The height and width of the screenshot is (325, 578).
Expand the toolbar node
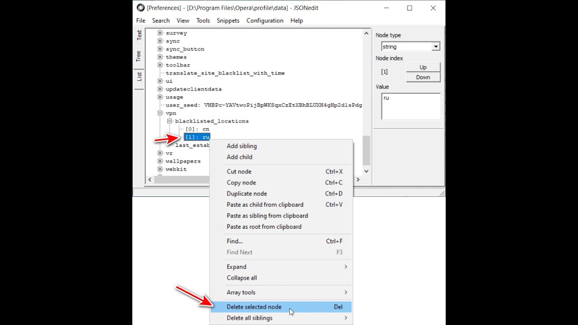coord(160,65)
